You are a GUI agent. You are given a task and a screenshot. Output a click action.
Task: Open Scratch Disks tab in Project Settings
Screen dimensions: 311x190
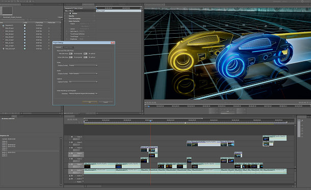point(68,47)
